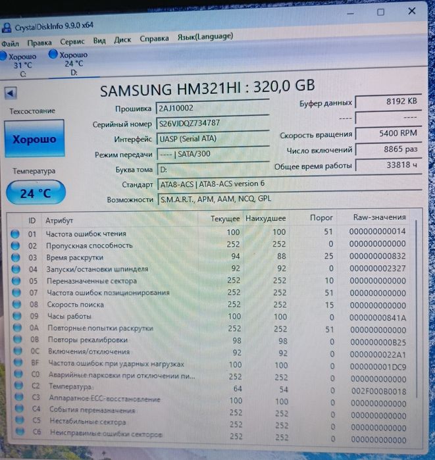
Task: Select drive C: status circle showing 31 °C
Action: tap(3, 56)
